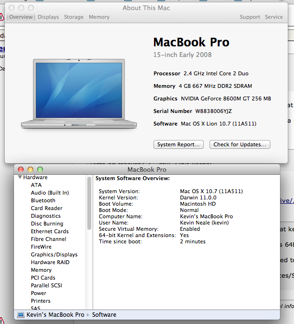Screen dimensions: 294x324
Task: Click the sidebar vertical scrollbar
Action: point(89,203)
